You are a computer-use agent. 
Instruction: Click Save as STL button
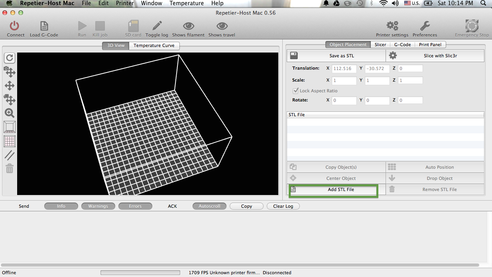point(336,56)
